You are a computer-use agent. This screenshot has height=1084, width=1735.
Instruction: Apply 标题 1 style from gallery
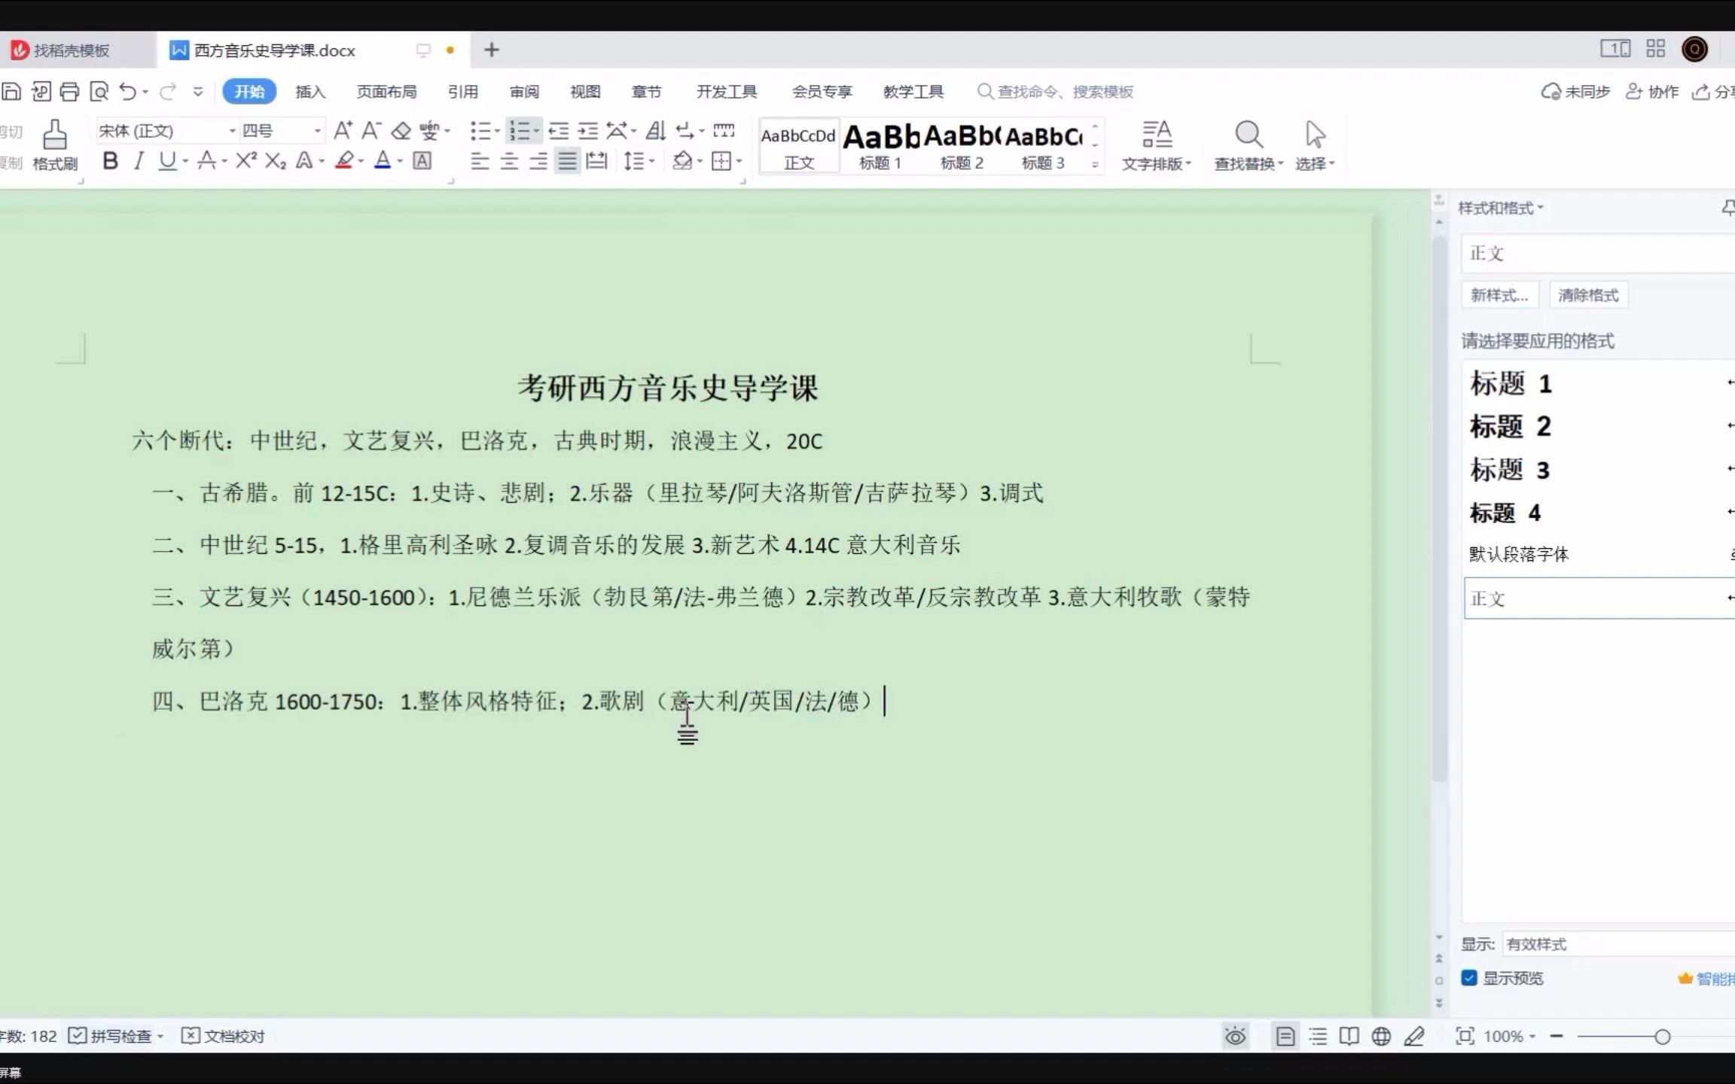coord(880,146)
